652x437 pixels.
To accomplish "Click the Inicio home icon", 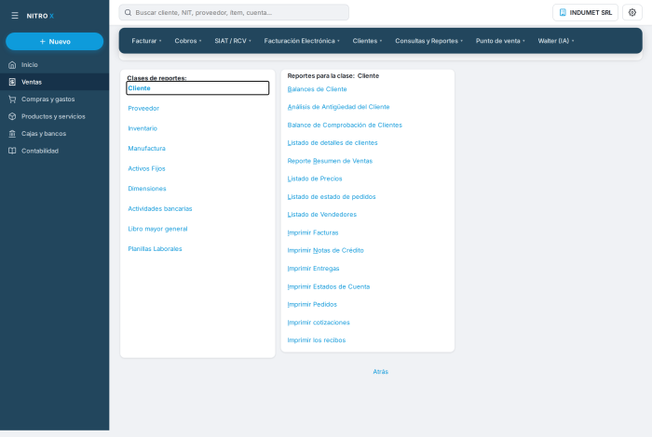I will click(12, 65).
